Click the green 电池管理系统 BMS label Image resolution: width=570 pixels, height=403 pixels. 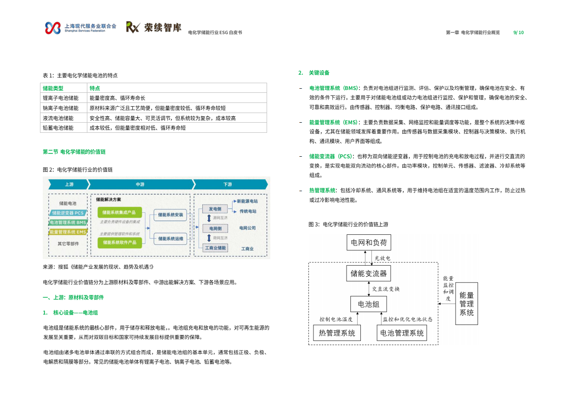click(68, 222)
